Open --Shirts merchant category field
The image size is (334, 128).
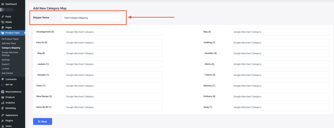(281, 64)
